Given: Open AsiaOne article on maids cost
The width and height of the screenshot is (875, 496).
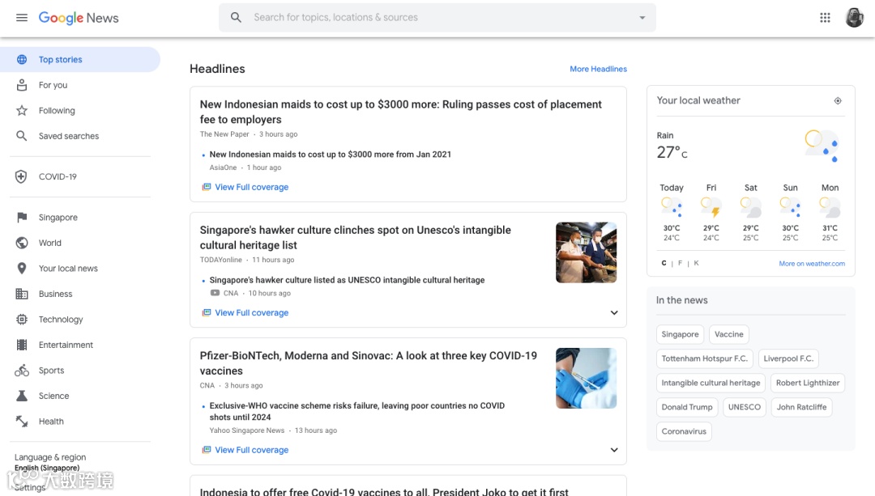Looking at the screenshot, I should (331, 155).
